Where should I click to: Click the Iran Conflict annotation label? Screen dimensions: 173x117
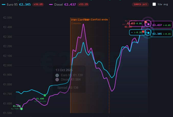(80, 20)
